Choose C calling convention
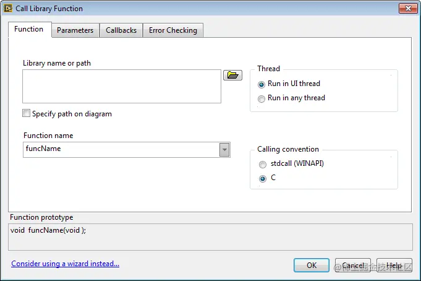The height and width of the screenshot is (281, 421). (x=263, y=178)
